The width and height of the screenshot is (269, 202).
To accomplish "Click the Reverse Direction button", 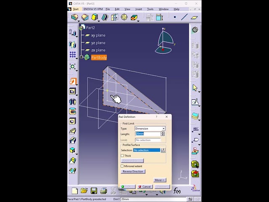I will (x=133, y=171).
